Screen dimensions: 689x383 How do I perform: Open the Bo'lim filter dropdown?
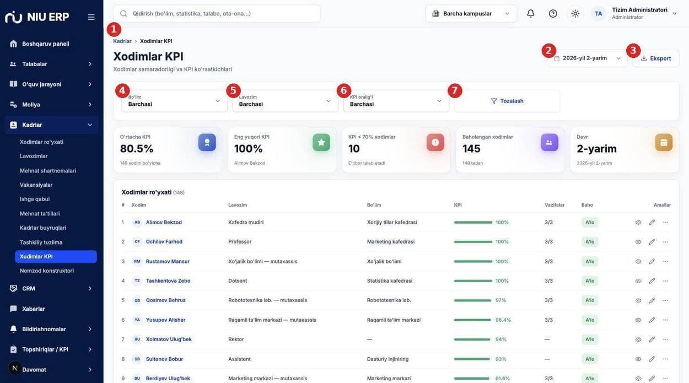[x=174, y=101]
